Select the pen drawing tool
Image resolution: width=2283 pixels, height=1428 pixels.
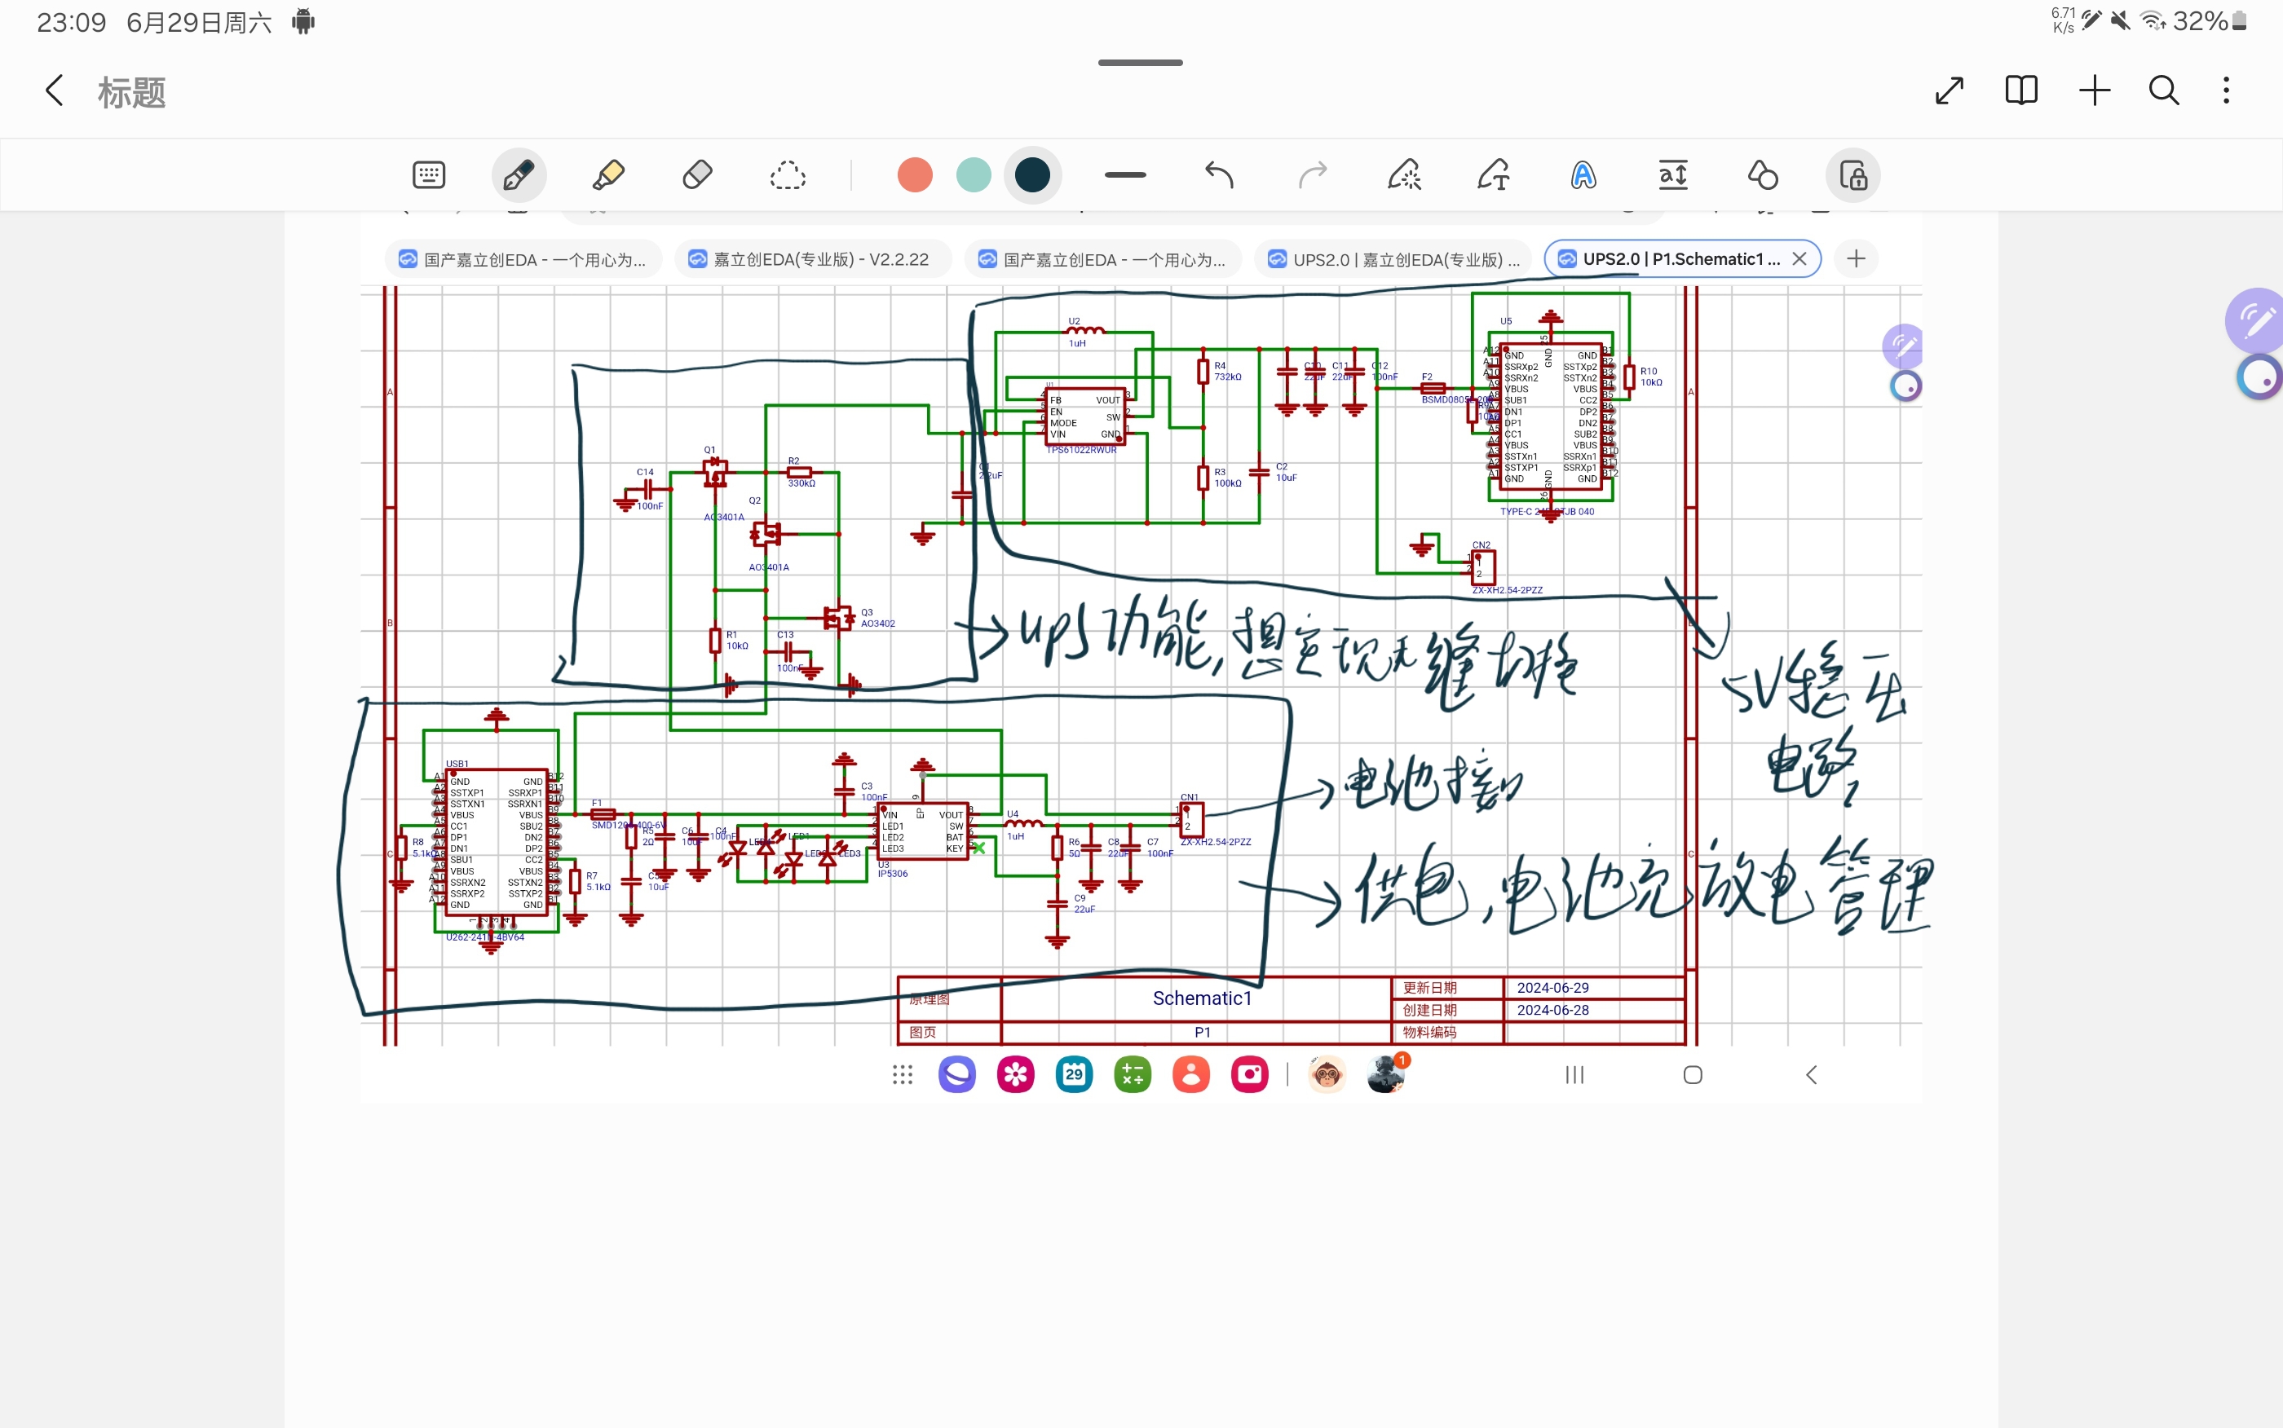pyautogui.click(x=519, y=174)
